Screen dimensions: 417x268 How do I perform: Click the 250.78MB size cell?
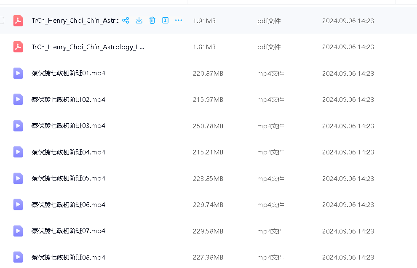(x=208, y=126)
